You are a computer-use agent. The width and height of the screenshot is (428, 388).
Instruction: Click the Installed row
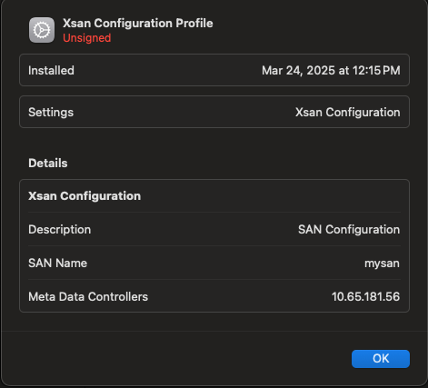[214, 70]
